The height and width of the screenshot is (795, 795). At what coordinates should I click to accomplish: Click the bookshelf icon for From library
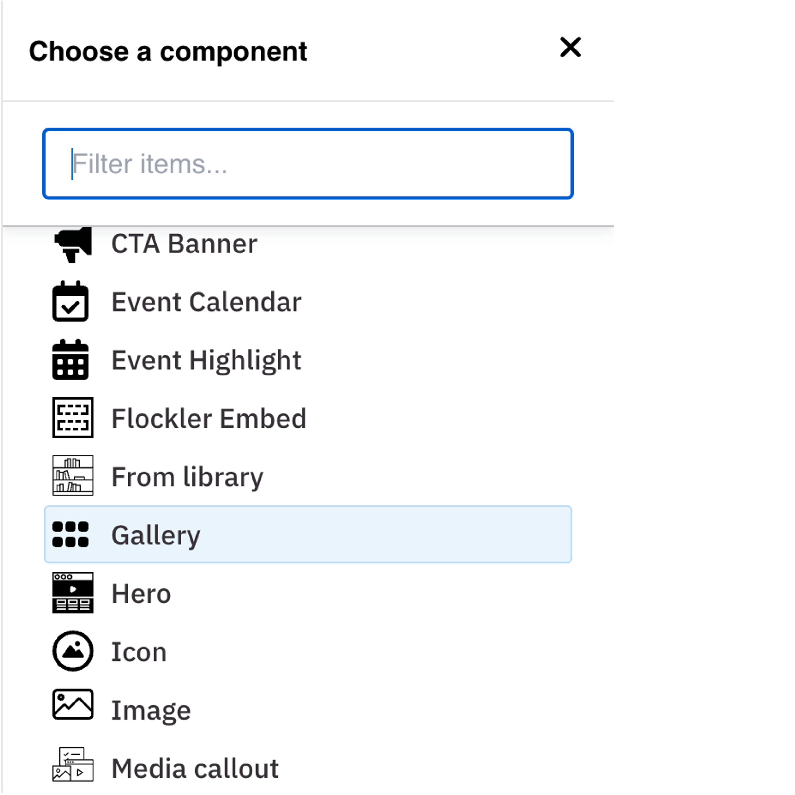coord(73,476)
